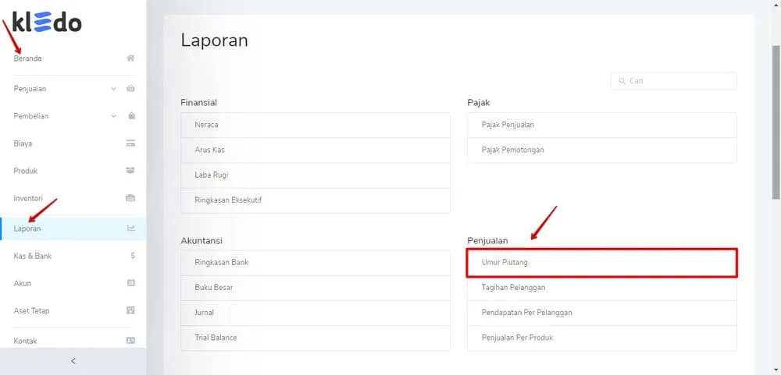The image size is (781, 375).
Task: Click the Beranda home icon
Action: point(130,58)
